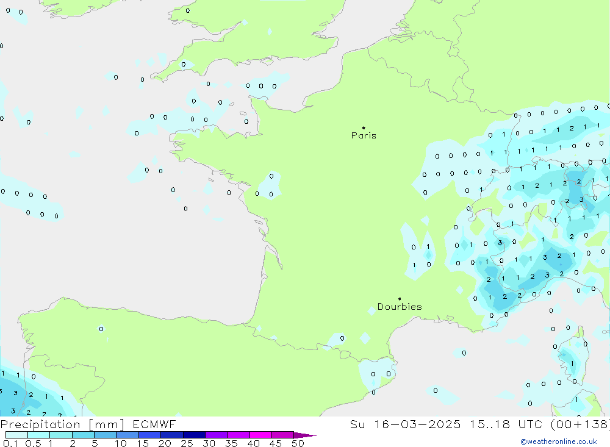Select the Dourbies marker dot
The image size is (610, 447).
[400, 299]
